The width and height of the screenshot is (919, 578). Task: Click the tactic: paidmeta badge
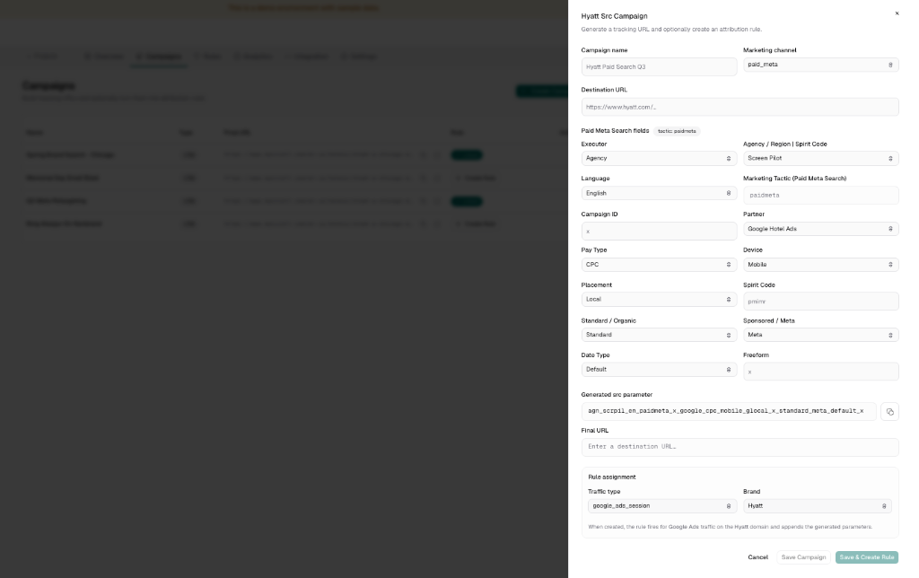(677, 131)
